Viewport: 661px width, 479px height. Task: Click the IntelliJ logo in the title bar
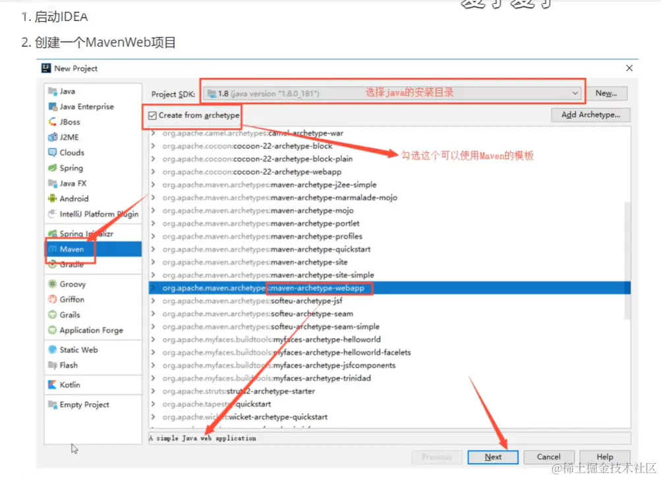(46, 69)
